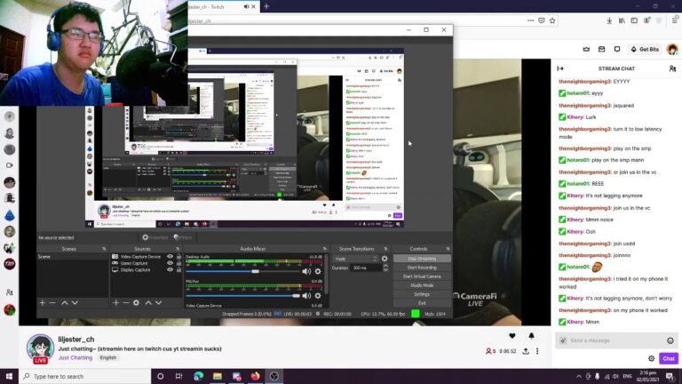Viewport: 682px width, 384px height.
Task: Toggle lock on Display Capture source
Action: pos(178,269)
